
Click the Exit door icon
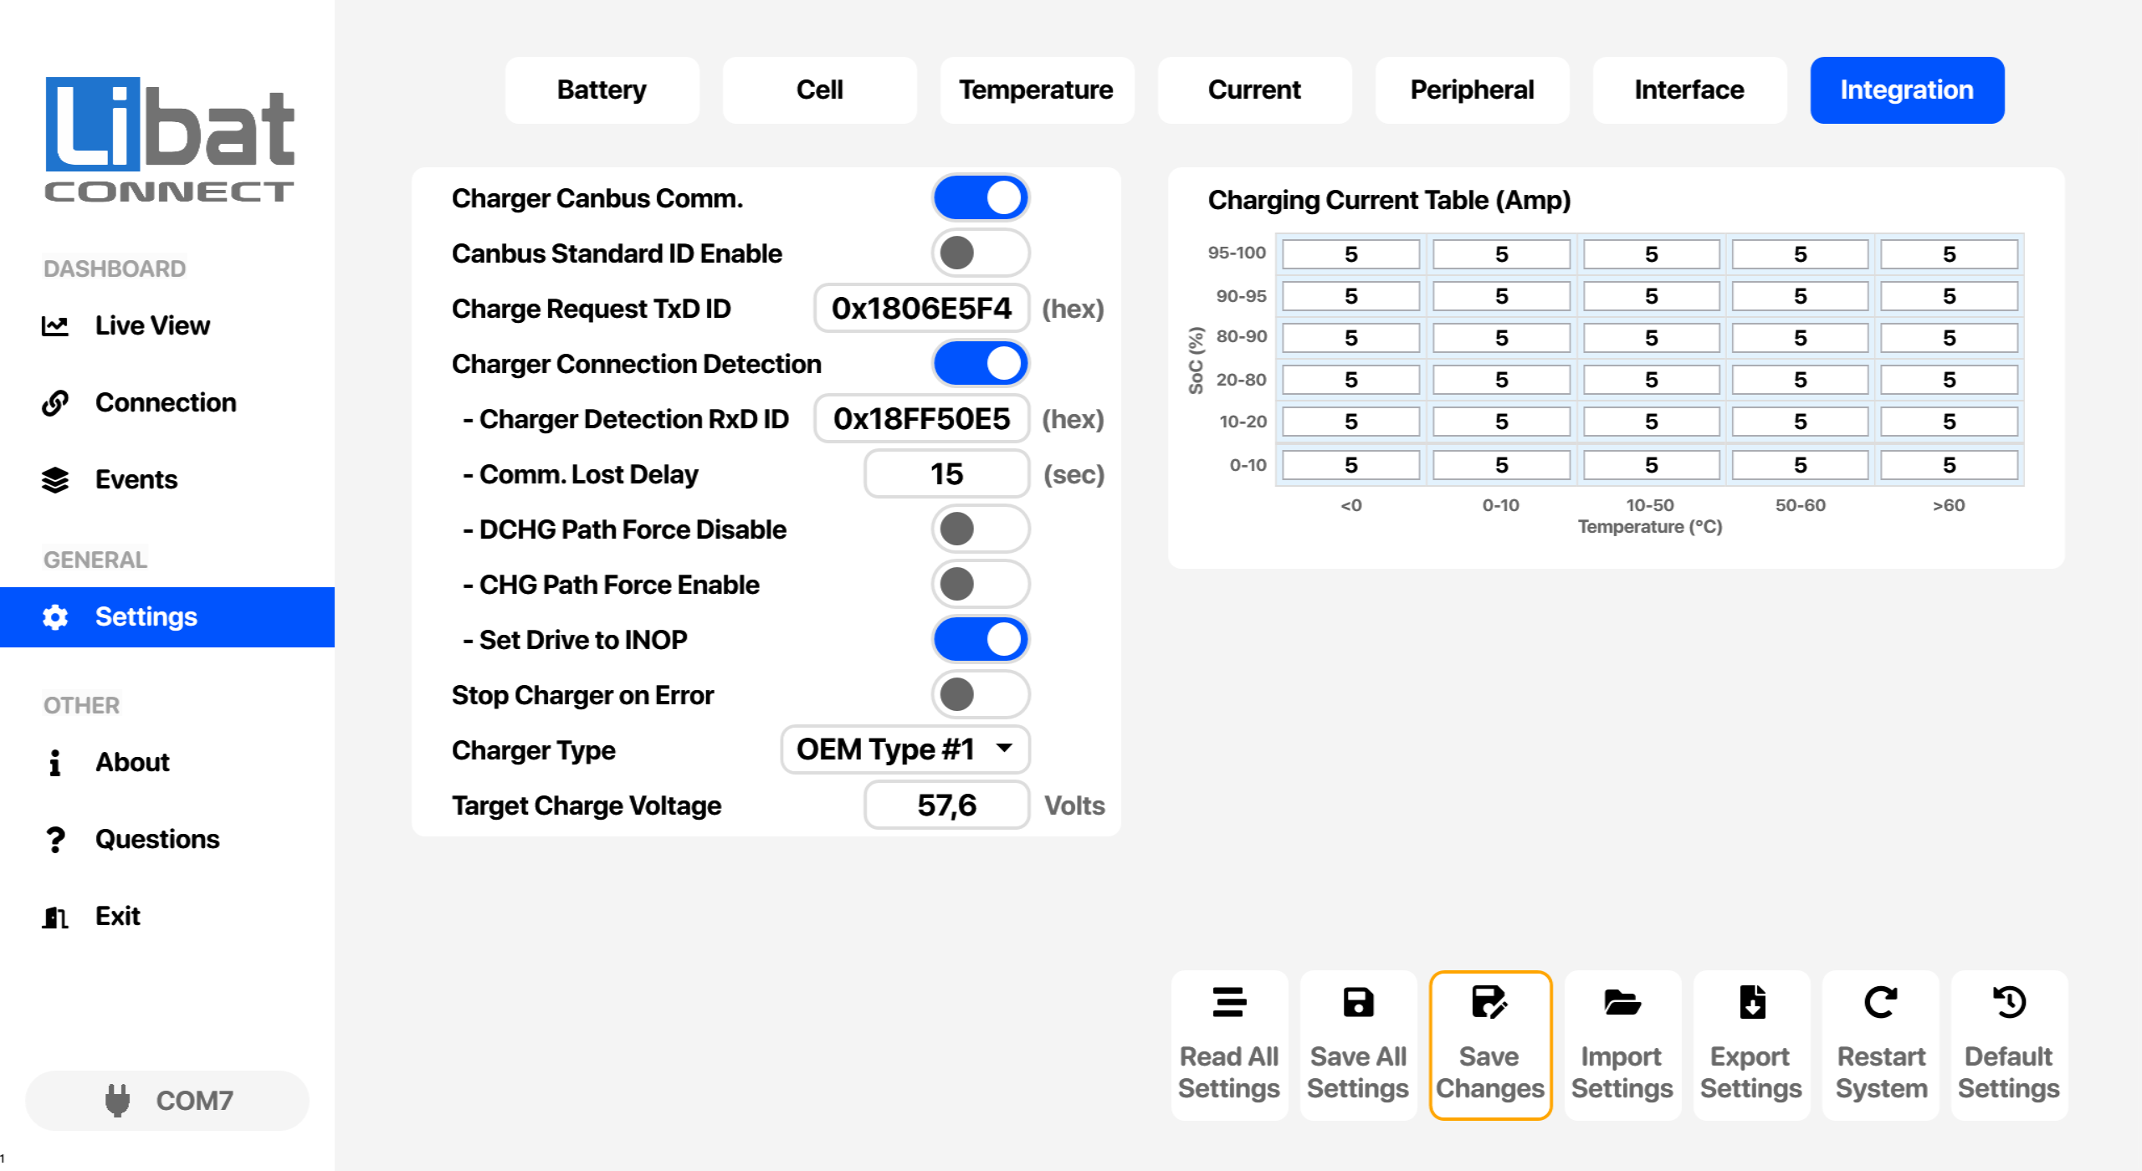coord(55,917)
